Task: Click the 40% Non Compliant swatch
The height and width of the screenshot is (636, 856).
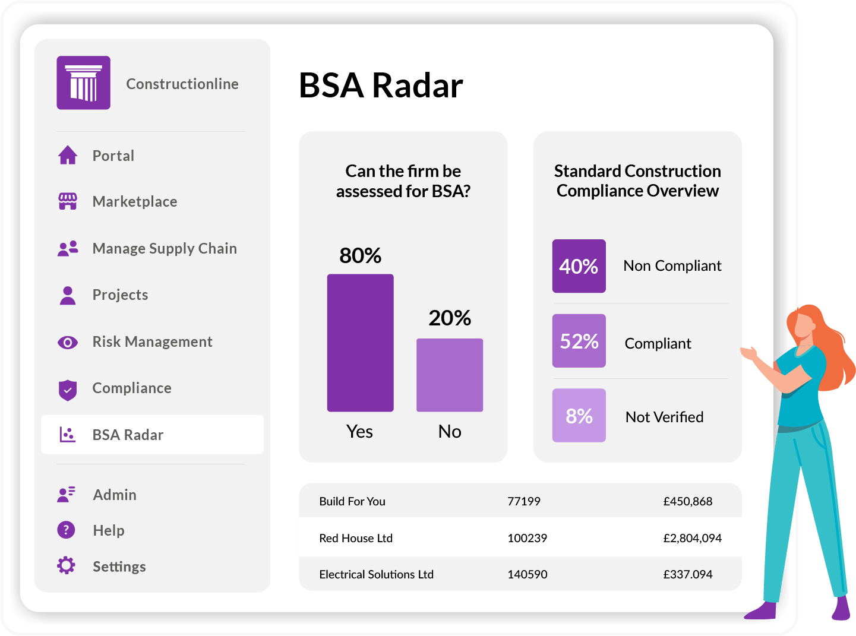Action: (x=579, y=266)
